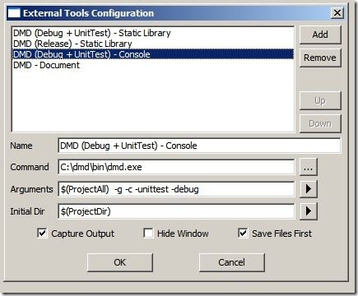
Task: Dismiss dialog with Cancel button
Action: tap(231, 262)
